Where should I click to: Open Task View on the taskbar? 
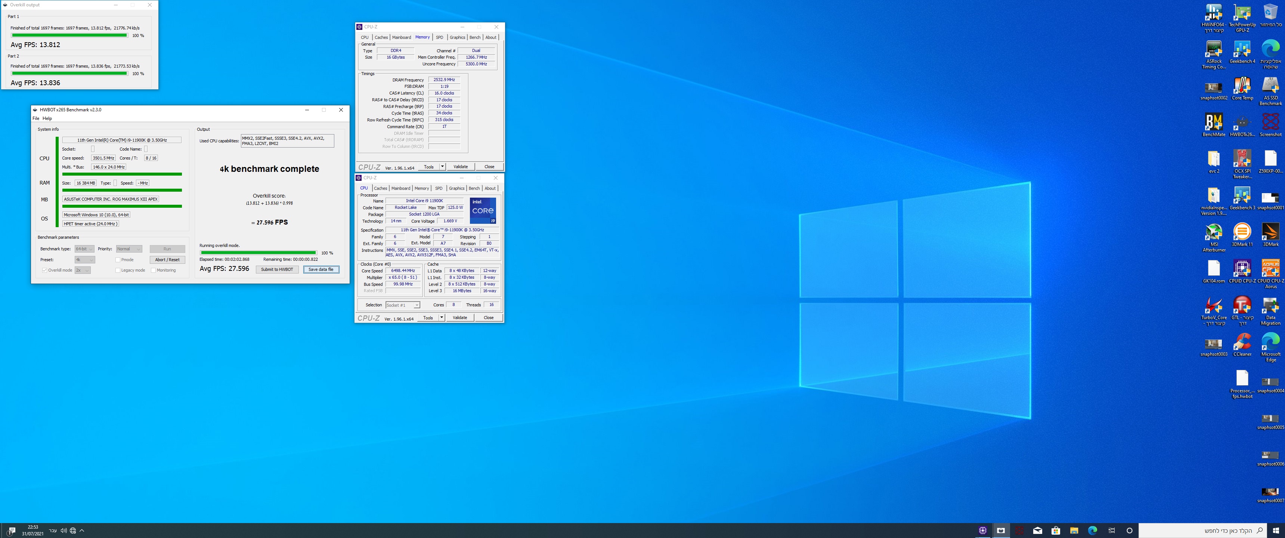[1111, 531]
